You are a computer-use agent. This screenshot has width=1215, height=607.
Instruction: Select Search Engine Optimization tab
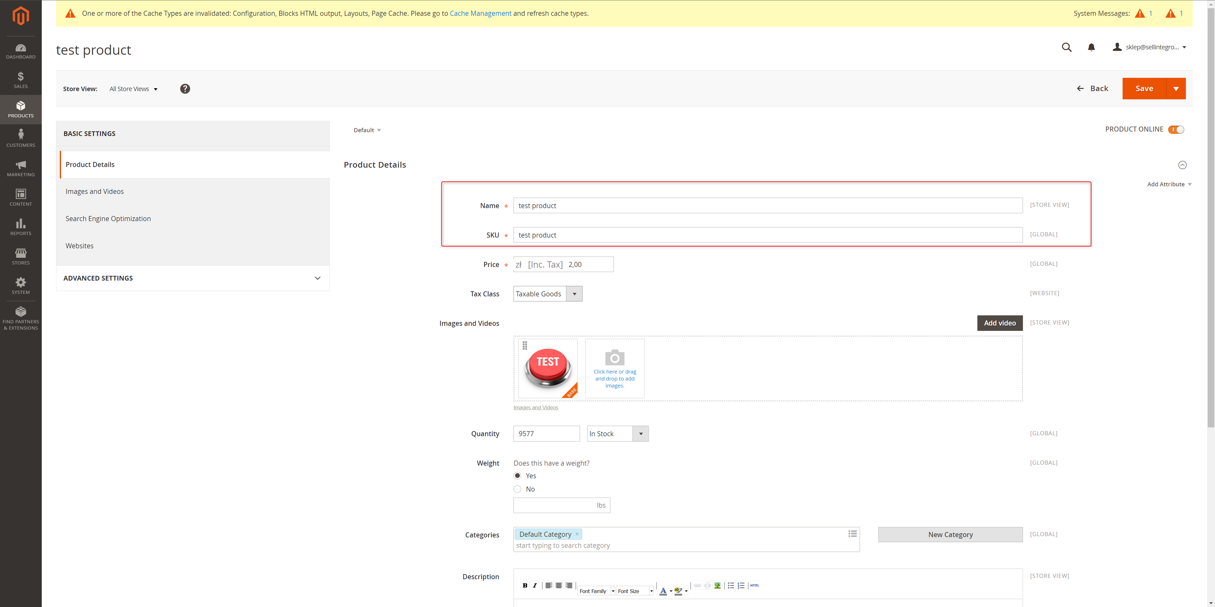(194, 219)
